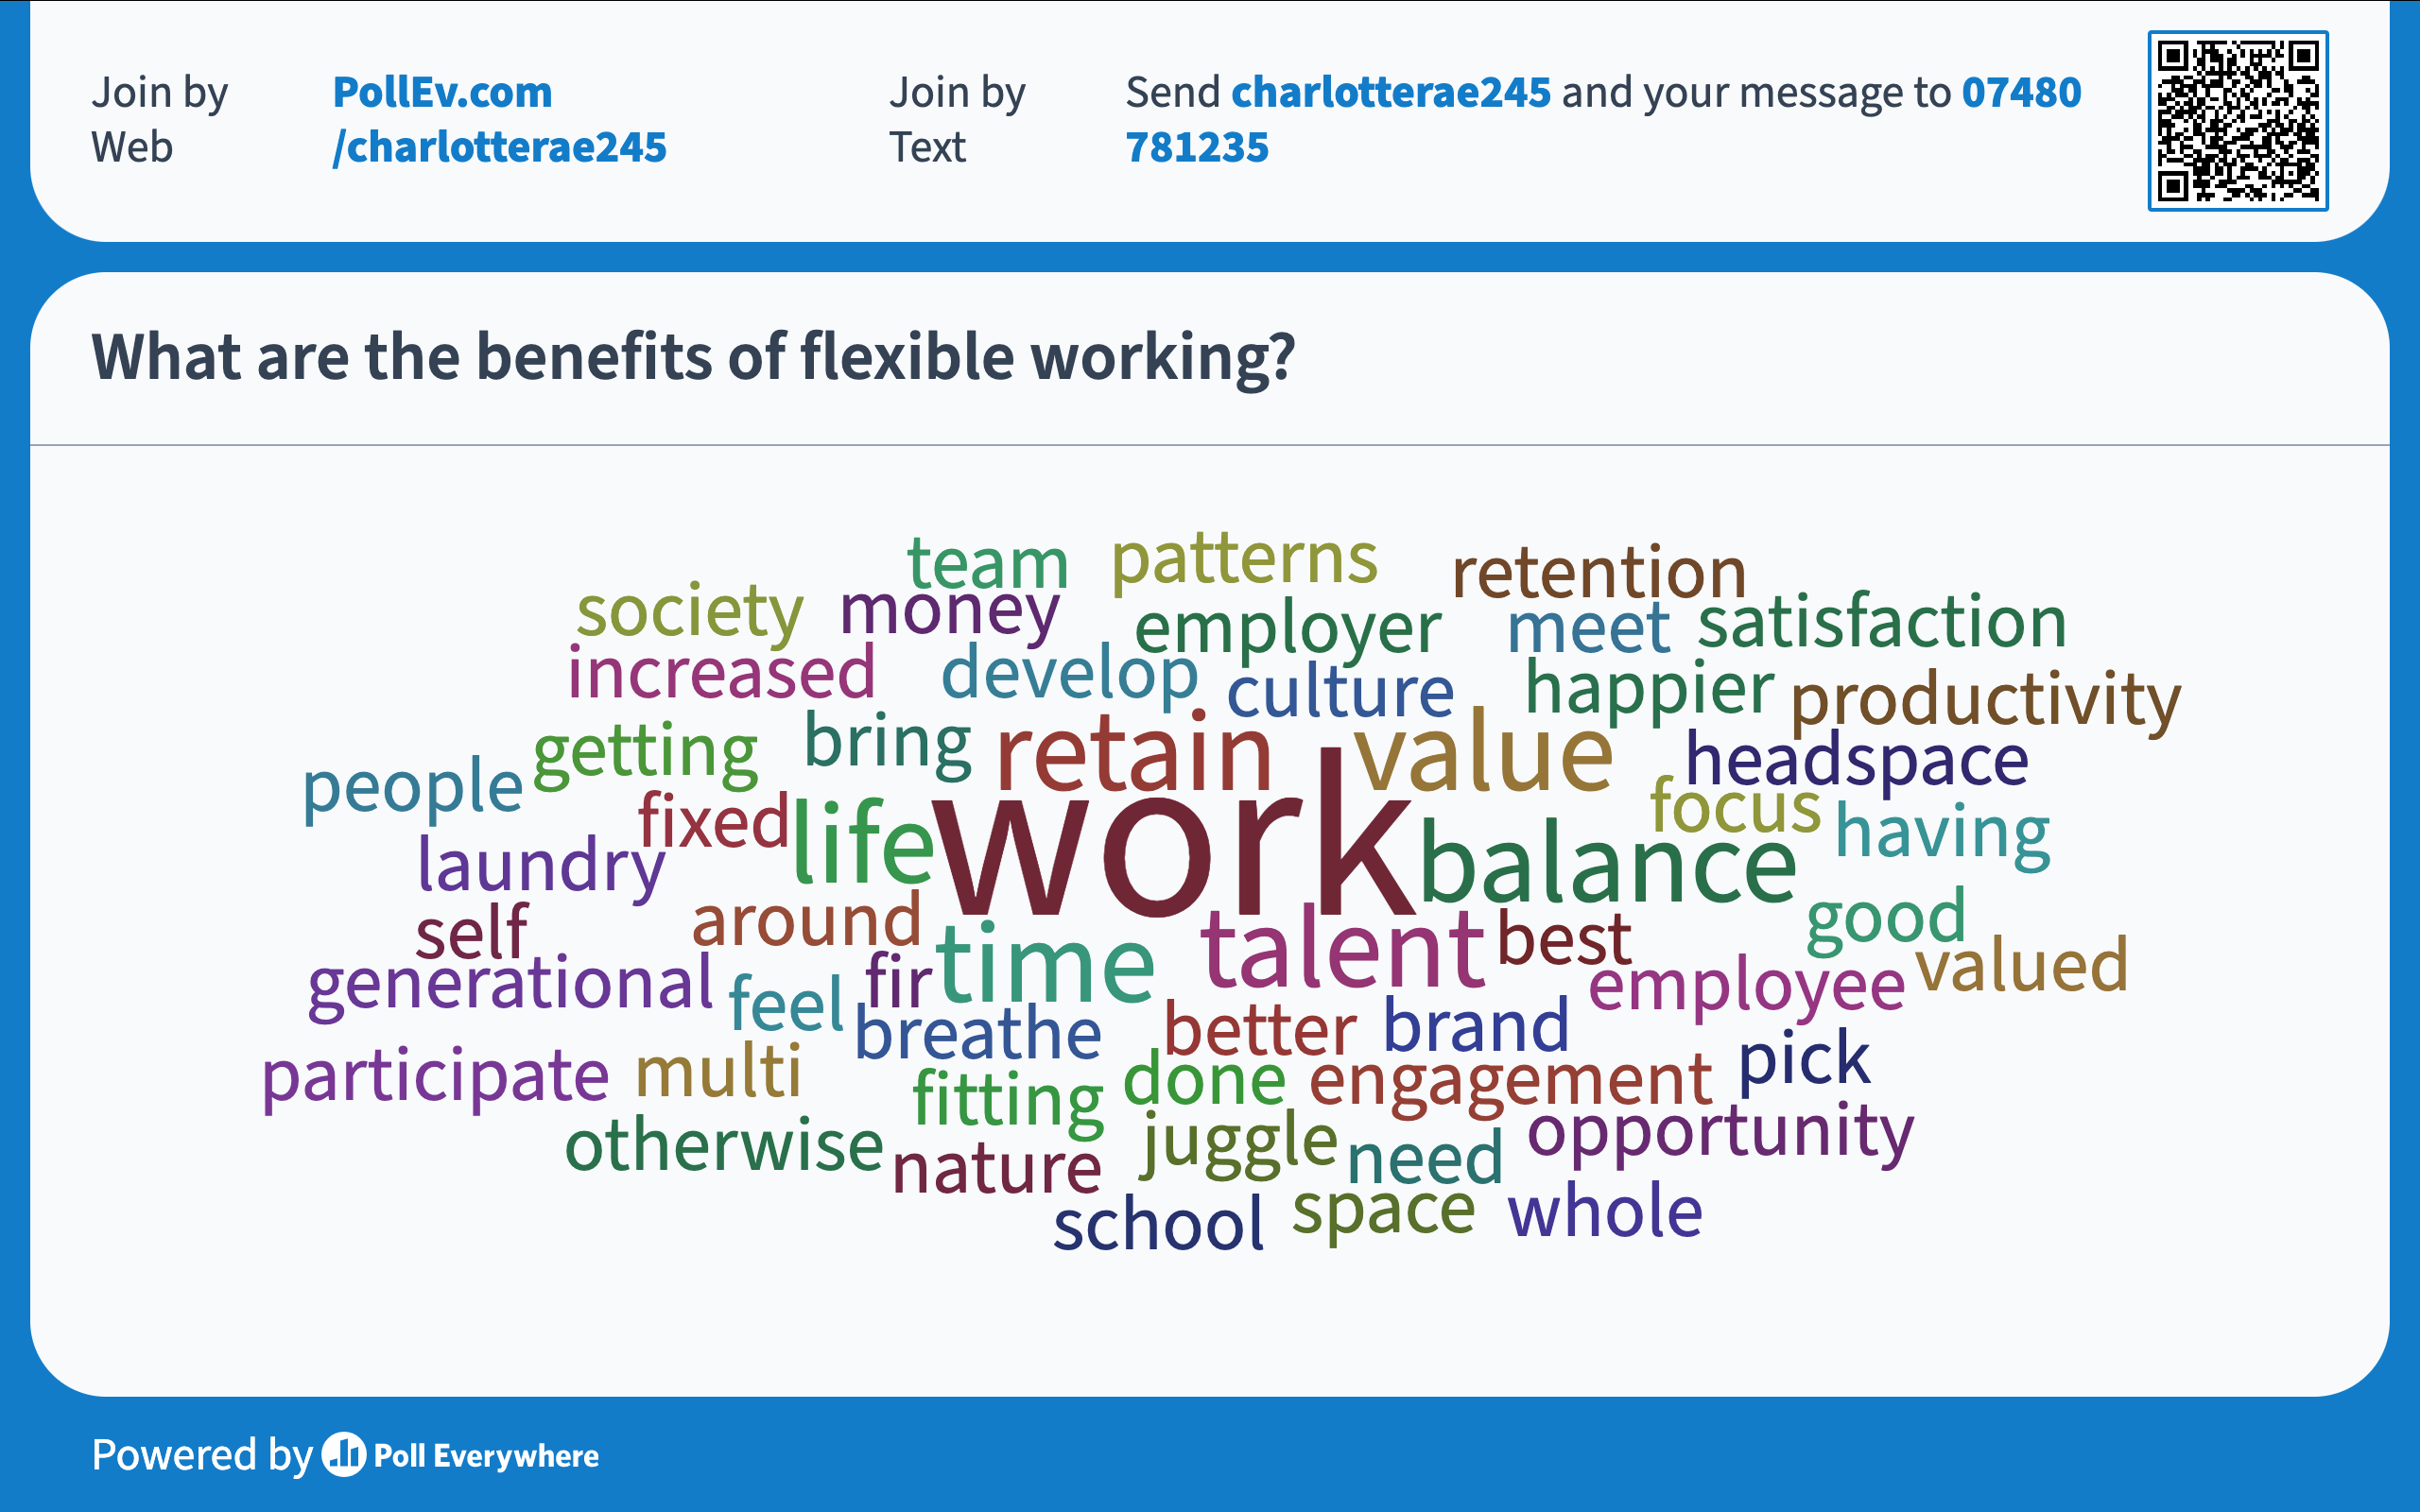Select the word "generational" in cloud
The height and width of the screenshot is (1512, 2420).
click(510, 983)
